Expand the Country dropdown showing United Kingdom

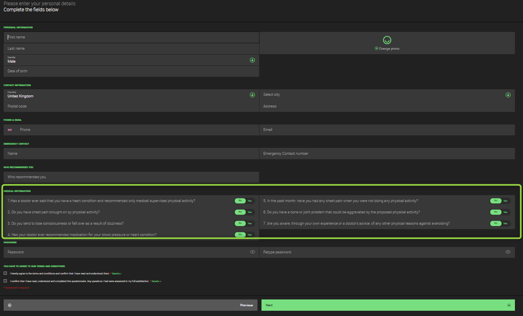point(252,95)
